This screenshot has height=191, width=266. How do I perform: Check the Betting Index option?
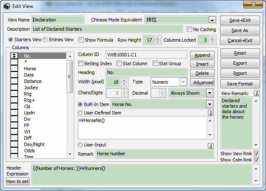[x=81, y=64]
